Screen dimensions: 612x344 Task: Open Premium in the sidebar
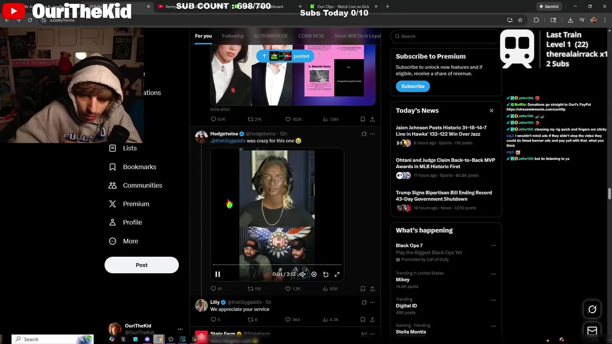(x=129, y=204)
